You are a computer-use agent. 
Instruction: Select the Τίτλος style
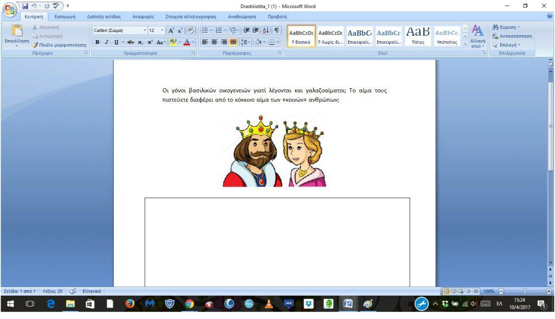pyautogui.click(x=418, y=36)
